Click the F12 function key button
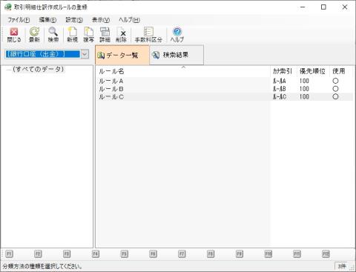Screen dimensions: 356x272 326,254
